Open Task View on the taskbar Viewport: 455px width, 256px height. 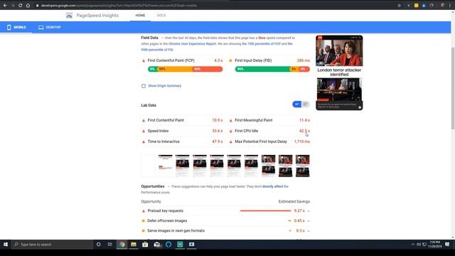(x=109, y=245)
